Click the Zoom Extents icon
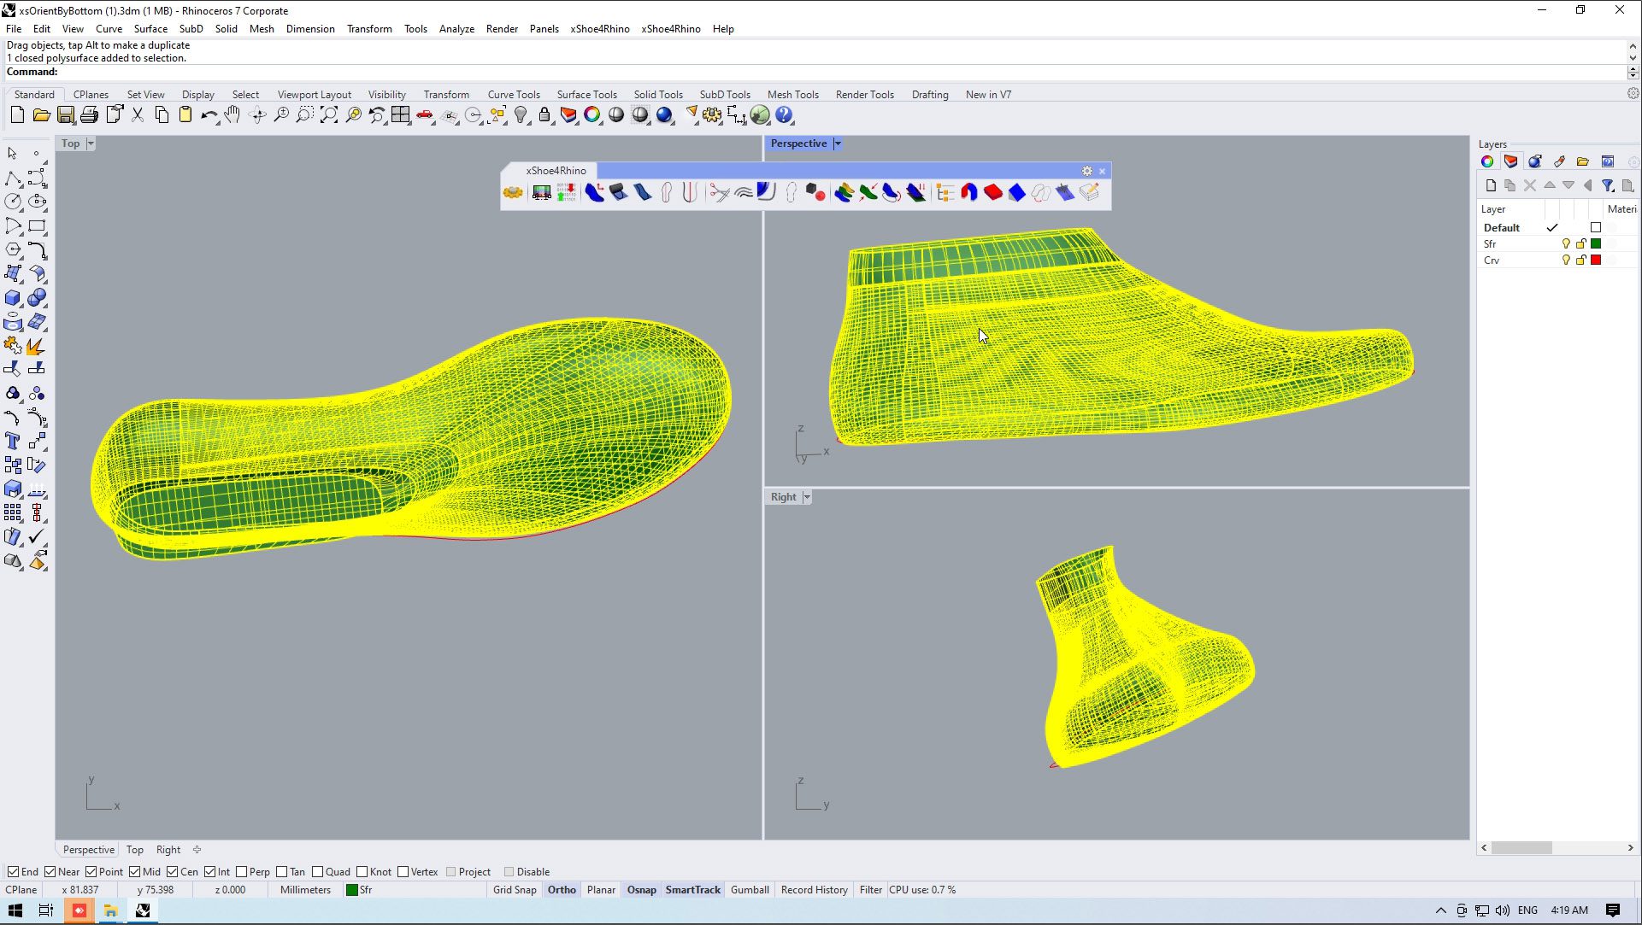 (328, 115)
